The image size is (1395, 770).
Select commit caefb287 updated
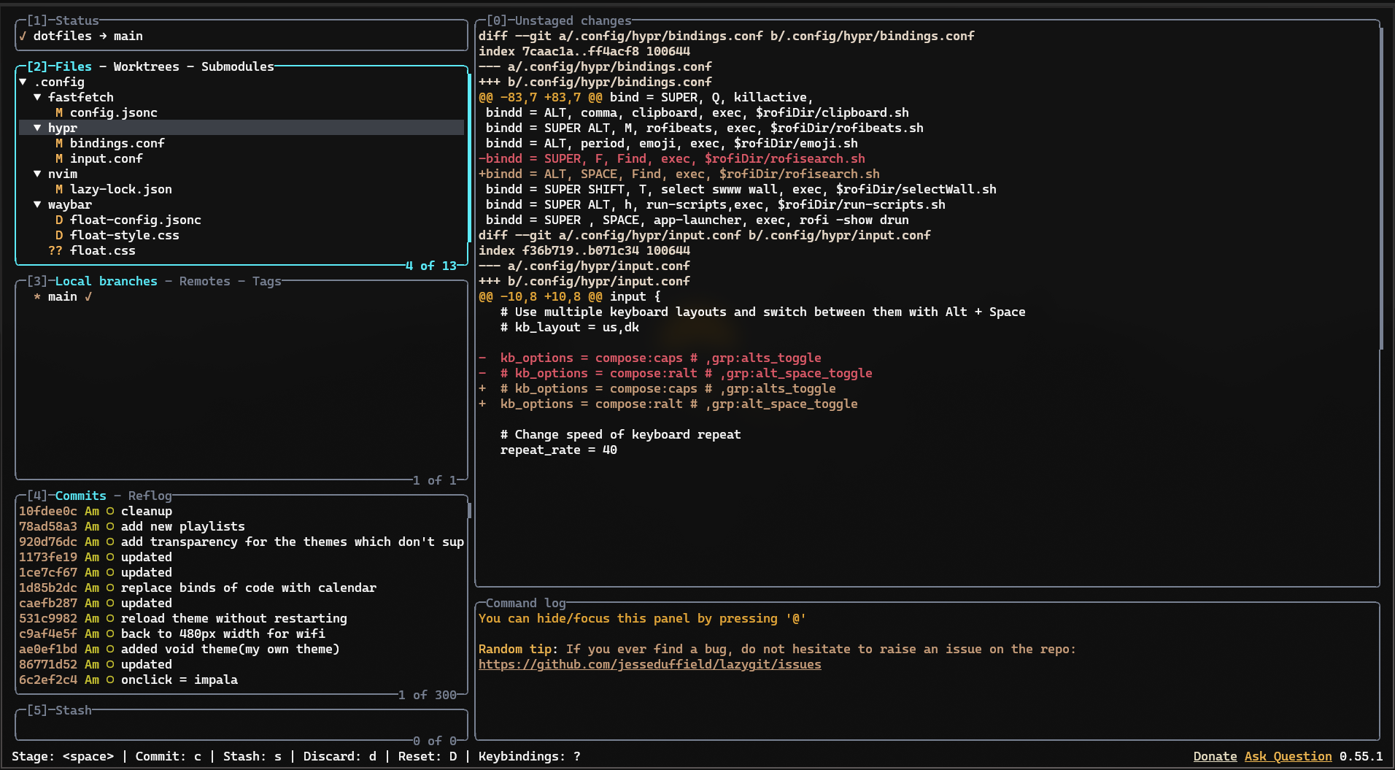(241, 603)
